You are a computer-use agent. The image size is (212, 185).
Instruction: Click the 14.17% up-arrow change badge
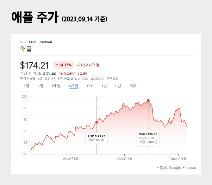[63, 65]
